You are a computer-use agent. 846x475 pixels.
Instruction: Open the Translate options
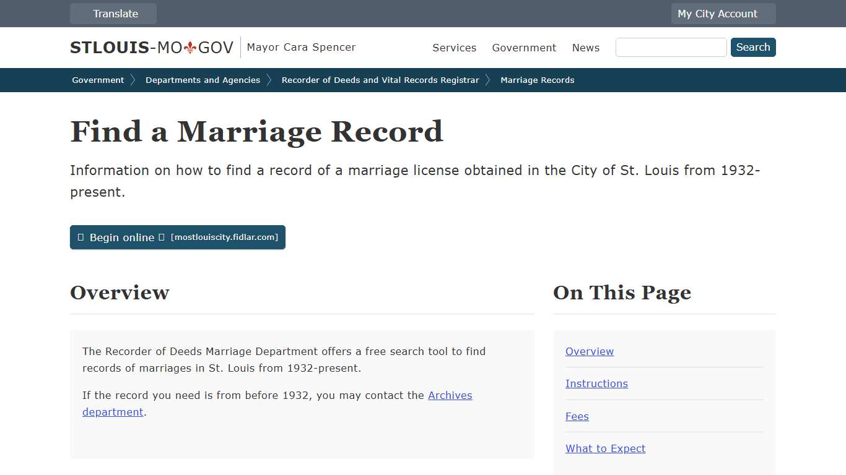click(x=113, y=13)
